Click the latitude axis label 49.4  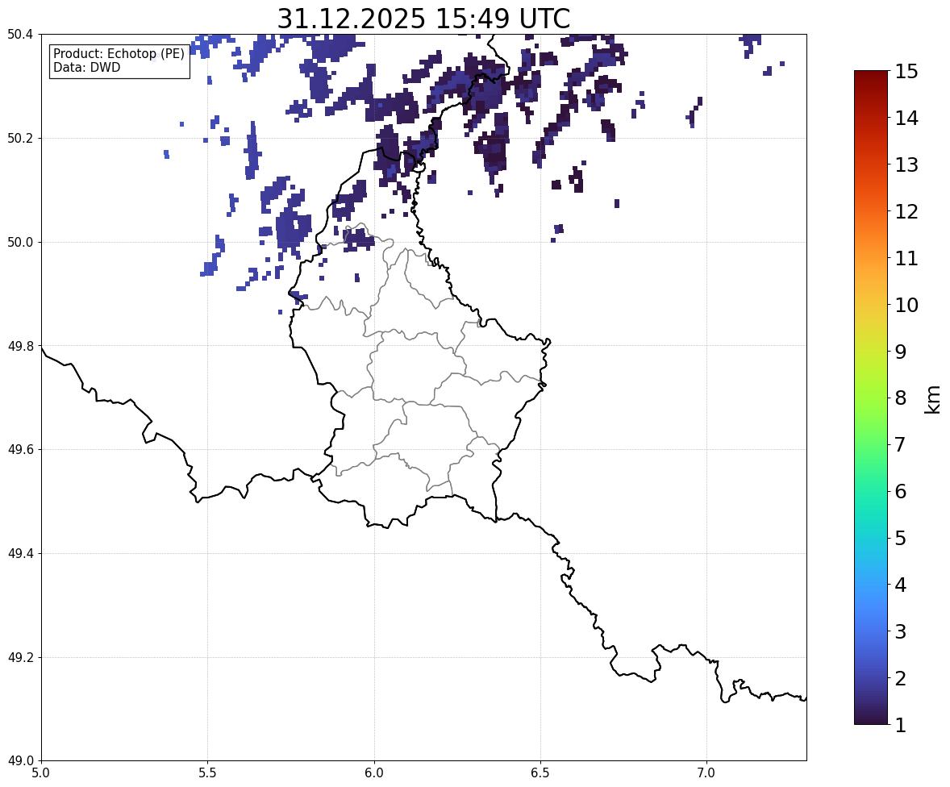[20, 554]
